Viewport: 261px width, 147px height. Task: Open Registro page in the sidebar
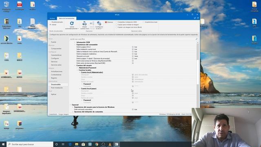54,78
